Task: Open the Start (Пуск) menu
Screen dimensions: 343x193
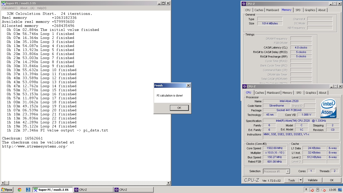Action: click(7, 190)
